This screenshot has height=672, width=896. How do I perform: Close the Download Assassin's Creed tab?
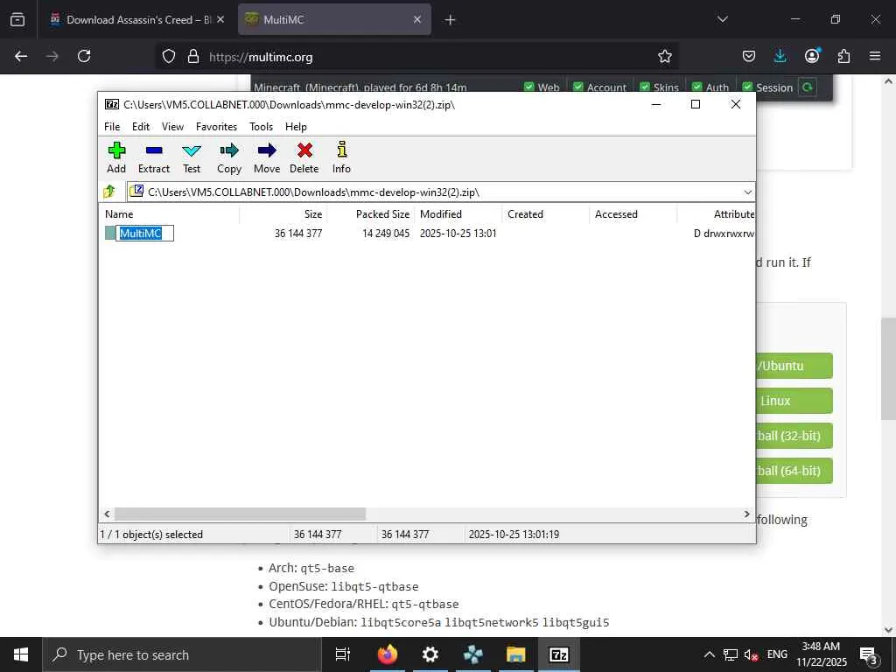pos(220,19)
